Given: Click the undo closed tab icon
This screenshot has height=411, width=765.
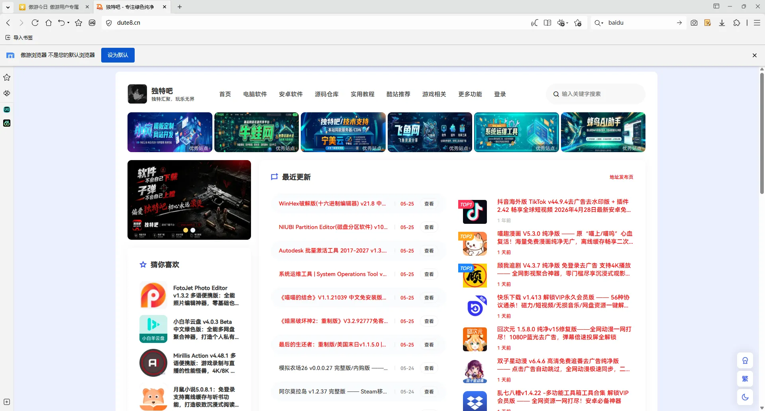Looking at the screenshot, I should 61,23.
